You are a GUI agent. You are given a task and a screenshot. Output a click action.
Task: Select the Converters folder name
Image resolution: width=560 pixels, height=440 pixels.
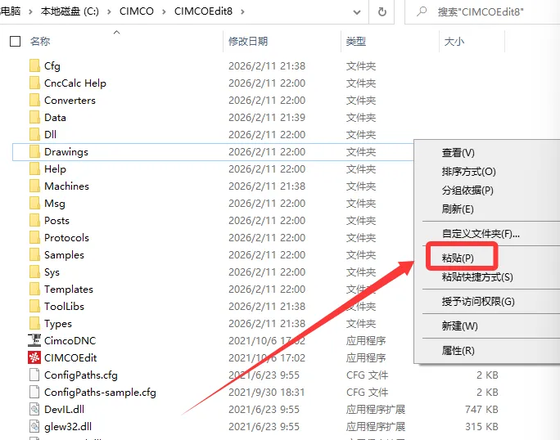click(x=70, y=101)
